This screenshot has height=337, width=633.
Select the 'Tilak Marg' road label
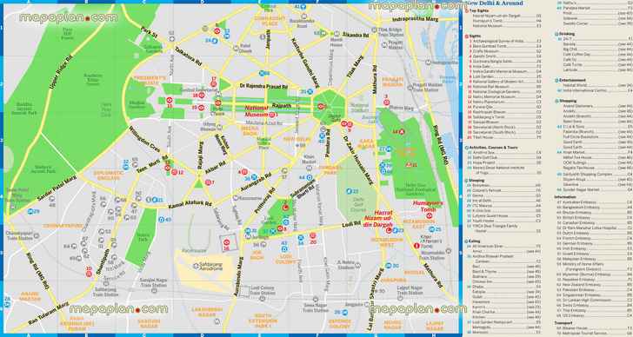(x=356, y=67)
